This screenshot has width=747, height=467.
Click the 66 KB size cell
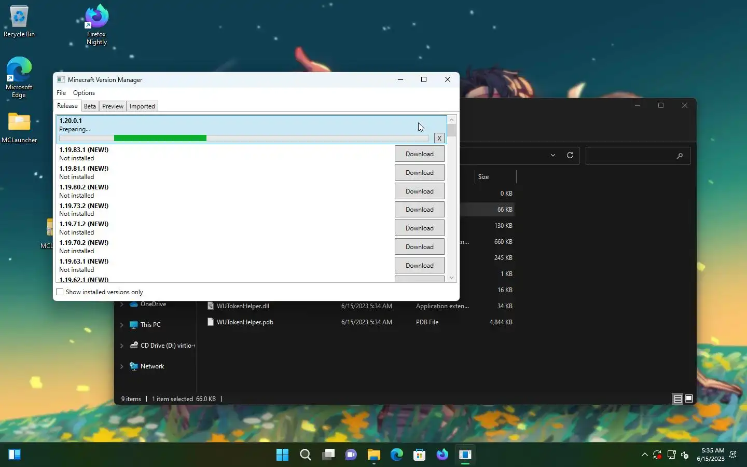pos(505,210)
